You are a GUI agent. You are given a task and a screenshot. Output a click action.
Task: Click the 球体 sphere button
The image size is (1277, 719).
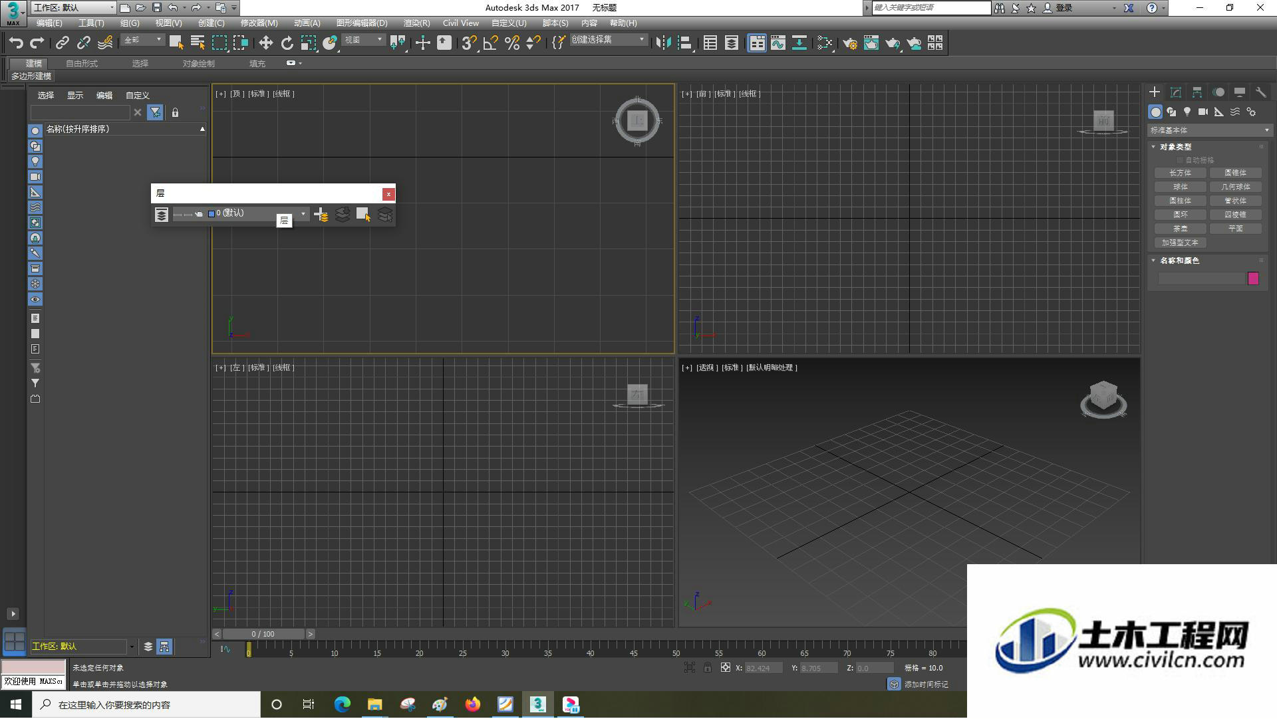point(1181,187)
